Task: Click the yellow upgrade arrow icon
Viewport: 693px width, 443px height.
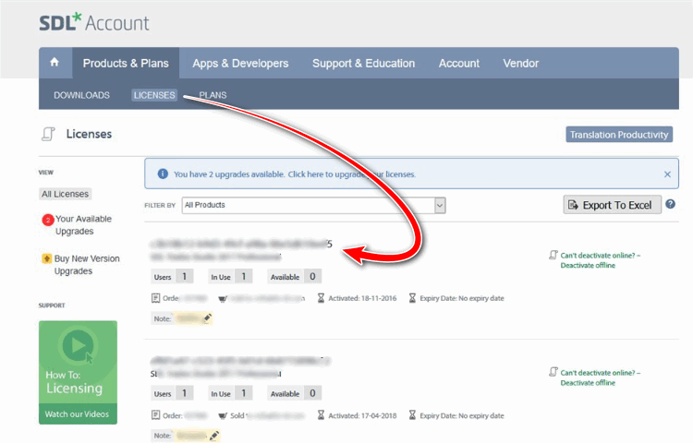Action: [46, 258]
